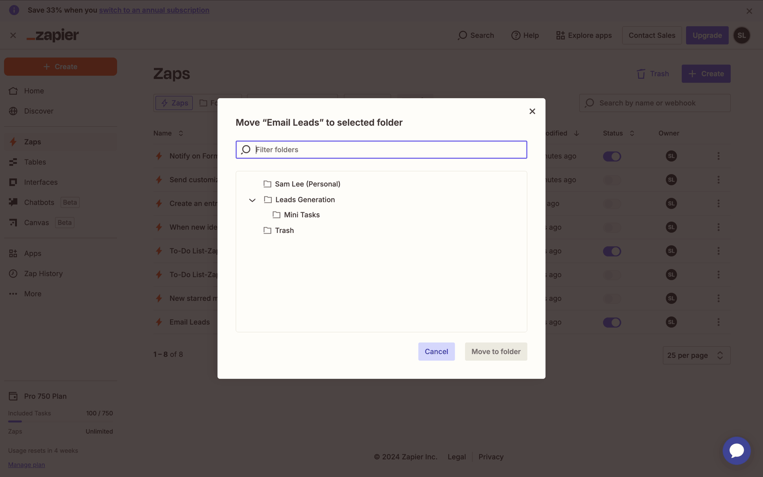Navigate to Home in sidebar

coord(60,91)
